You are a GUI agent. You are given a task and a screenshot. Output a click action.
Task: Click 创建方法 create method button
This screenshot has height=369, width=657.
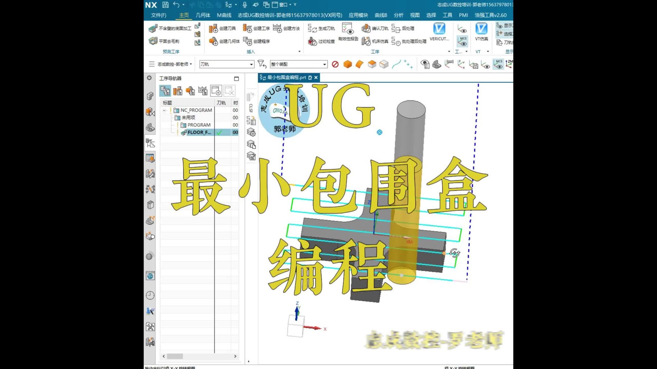tap(286, 28)
